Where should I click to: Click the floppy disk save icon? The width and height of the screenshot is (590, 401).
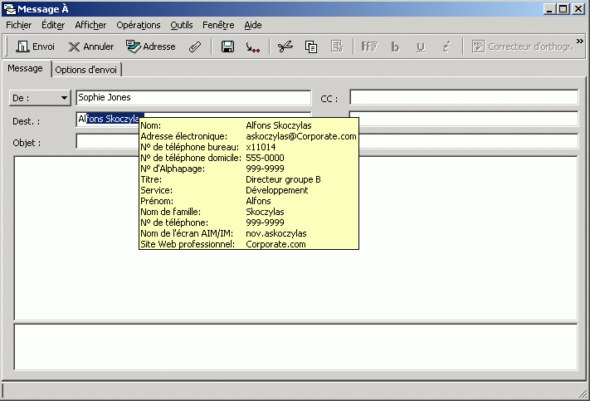(x=227, y=46)
